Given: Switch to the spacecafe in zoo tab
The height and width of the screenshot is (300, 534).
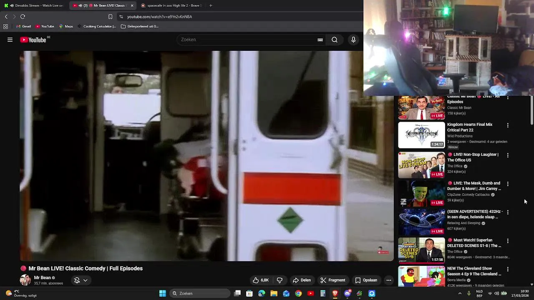Looking at the screenshot, I should point(171,5).
